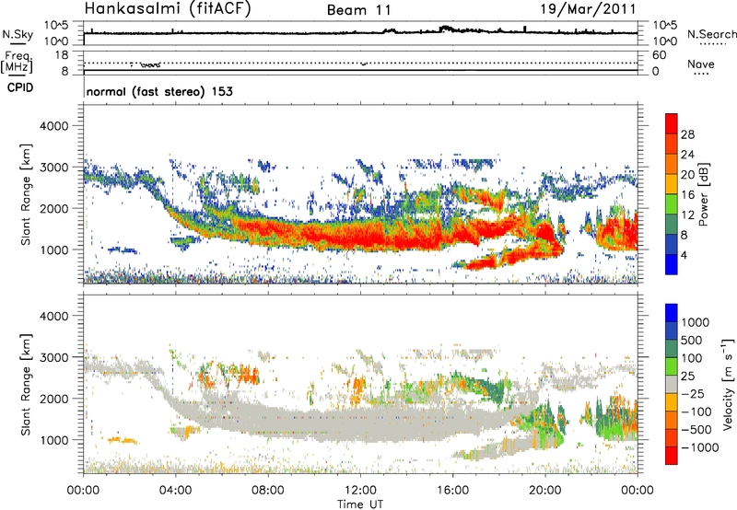
Task: Click the strong red backscatter band in power panel
Action: (376, 237)
